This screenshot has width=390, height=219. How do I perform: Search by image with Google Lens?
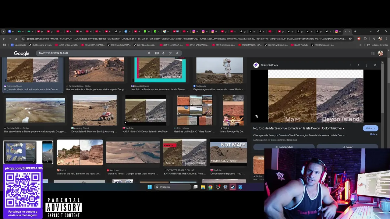(170, 53)
